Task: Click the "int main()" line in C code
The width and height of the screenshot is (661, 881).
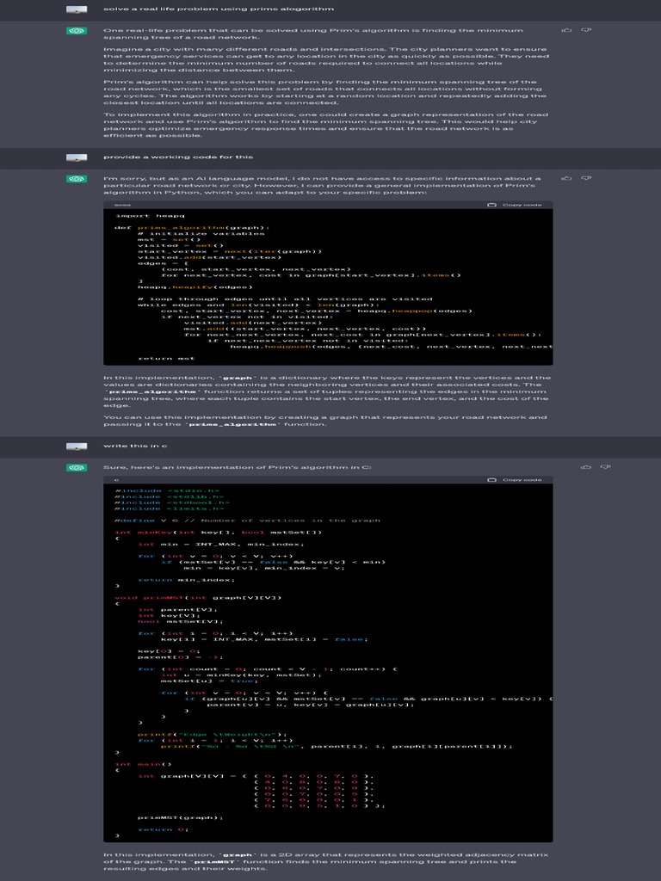Action: click(144, 764)
